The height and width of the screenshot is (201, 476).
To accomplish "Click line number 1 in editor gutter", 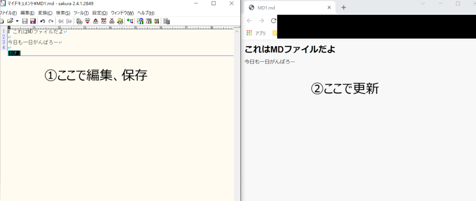I will tap(4, 32).
